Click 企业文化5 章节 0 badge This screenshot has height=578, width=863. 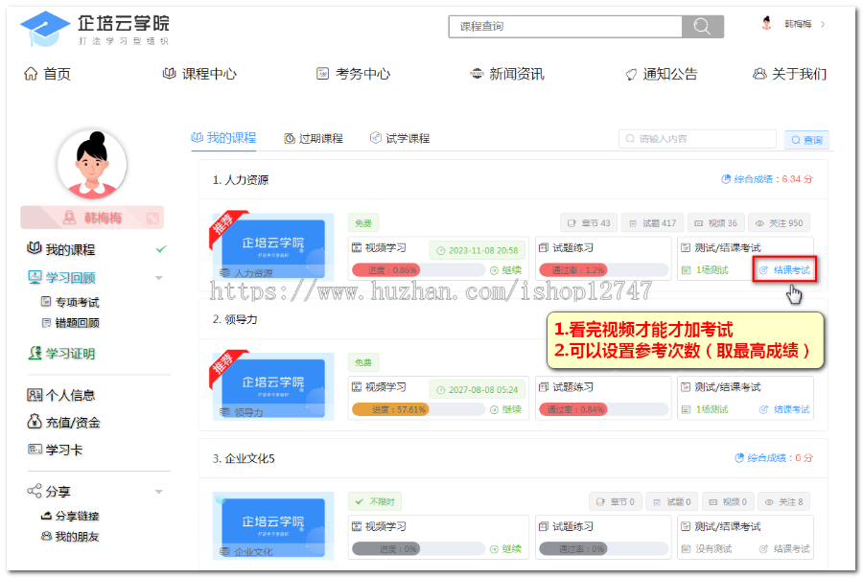616,501
